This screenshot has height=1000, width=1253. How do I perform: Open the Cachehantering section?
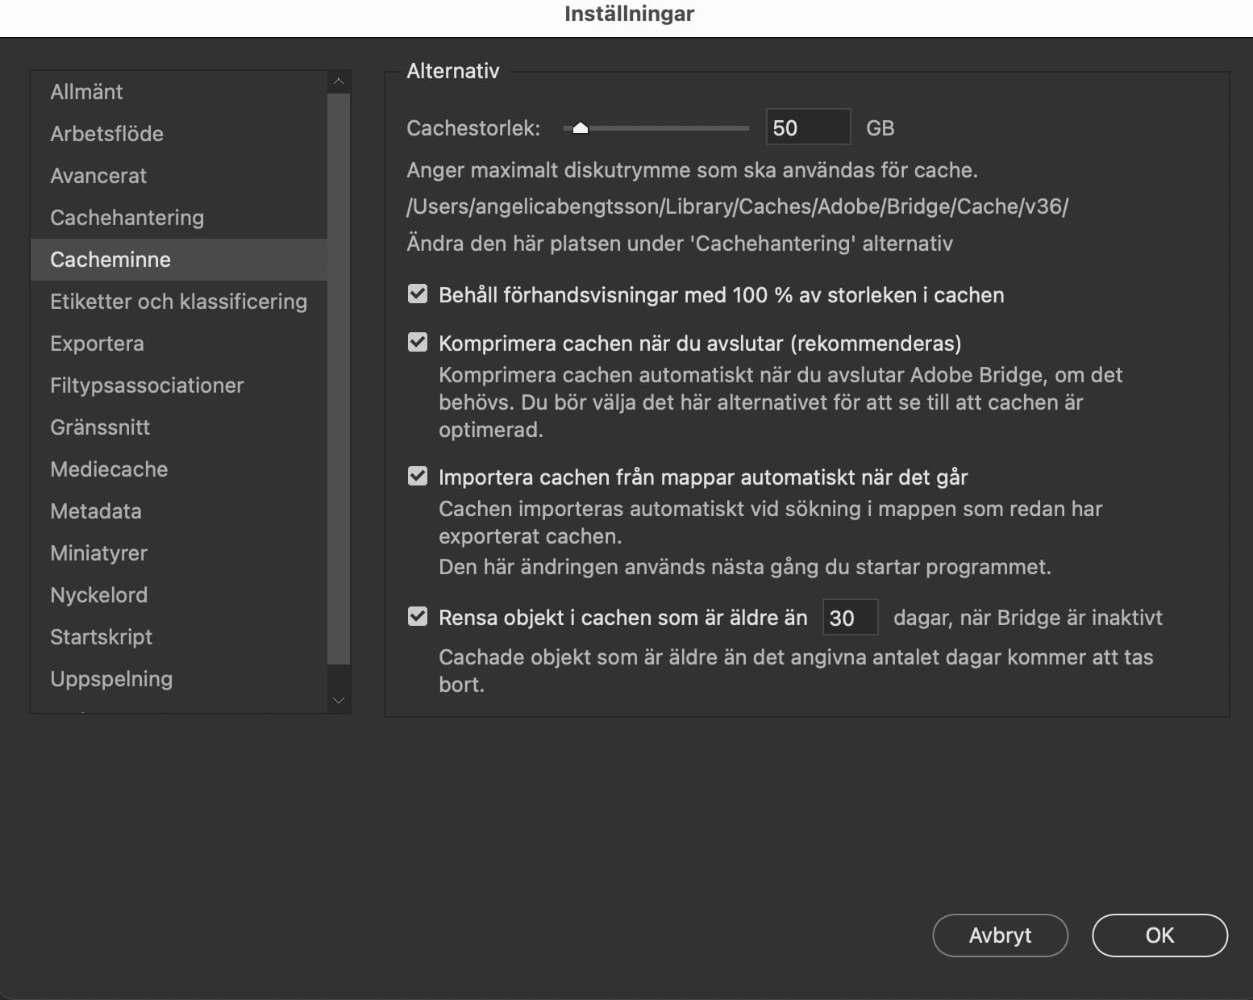point(127,218)
